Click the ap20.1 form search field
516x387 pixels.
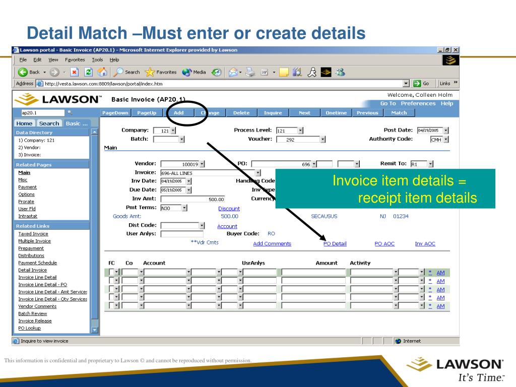(x=42, y=112)
